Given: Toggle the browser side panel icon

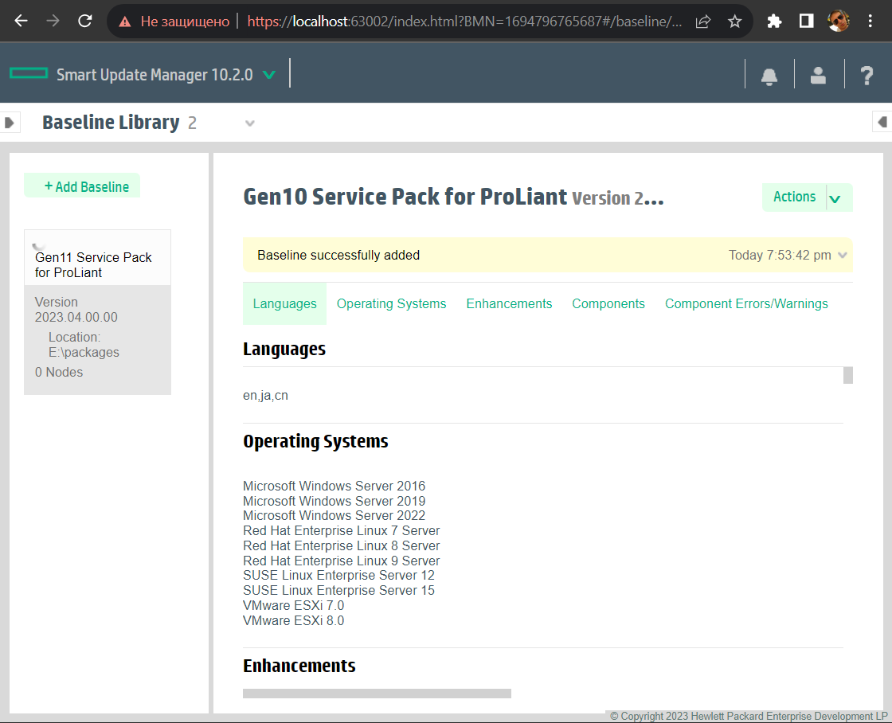Looking at the screenshot, I should point(806,21).
